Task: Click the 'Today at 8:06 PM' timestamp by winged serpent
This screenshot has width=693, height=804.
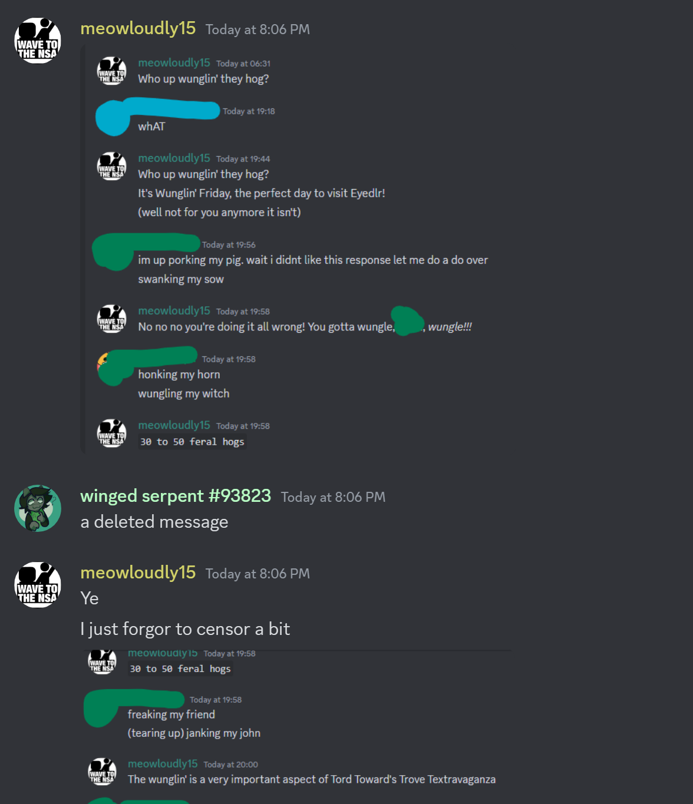Action: pos(333,497)
